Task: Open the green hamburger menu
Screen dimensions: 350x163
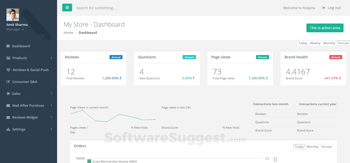Action: (67, 7)
